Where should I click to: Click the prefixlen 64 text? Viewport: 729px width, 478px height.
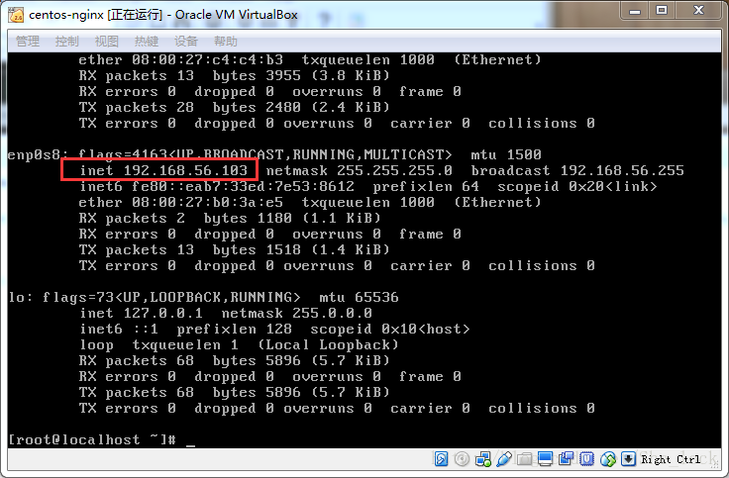pos(426,187)
